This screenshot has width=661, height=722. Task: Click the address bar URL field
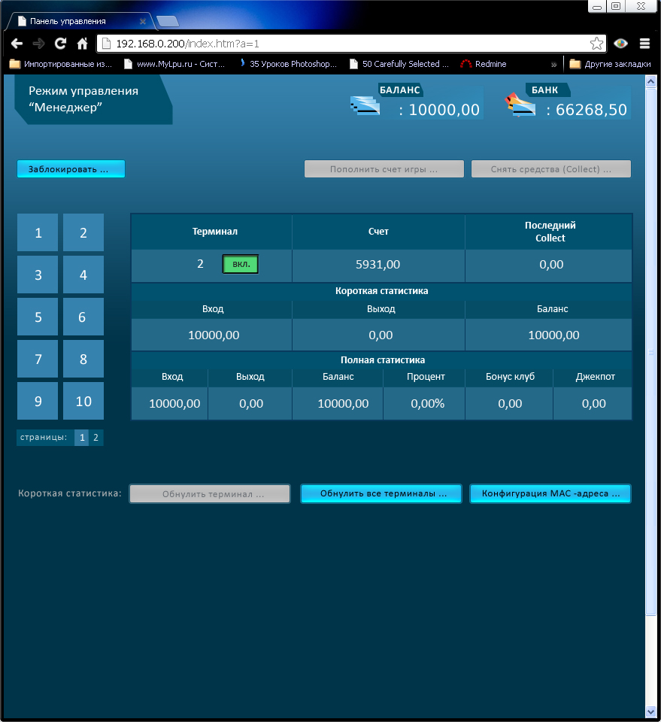(338, 44)
